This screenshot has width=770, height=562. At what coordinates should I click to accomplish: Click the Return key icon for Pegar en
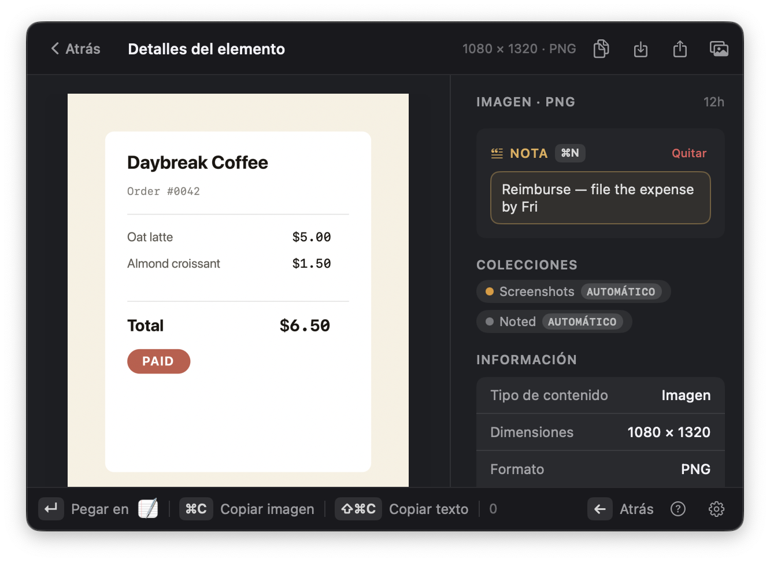[x=51, y=509]
